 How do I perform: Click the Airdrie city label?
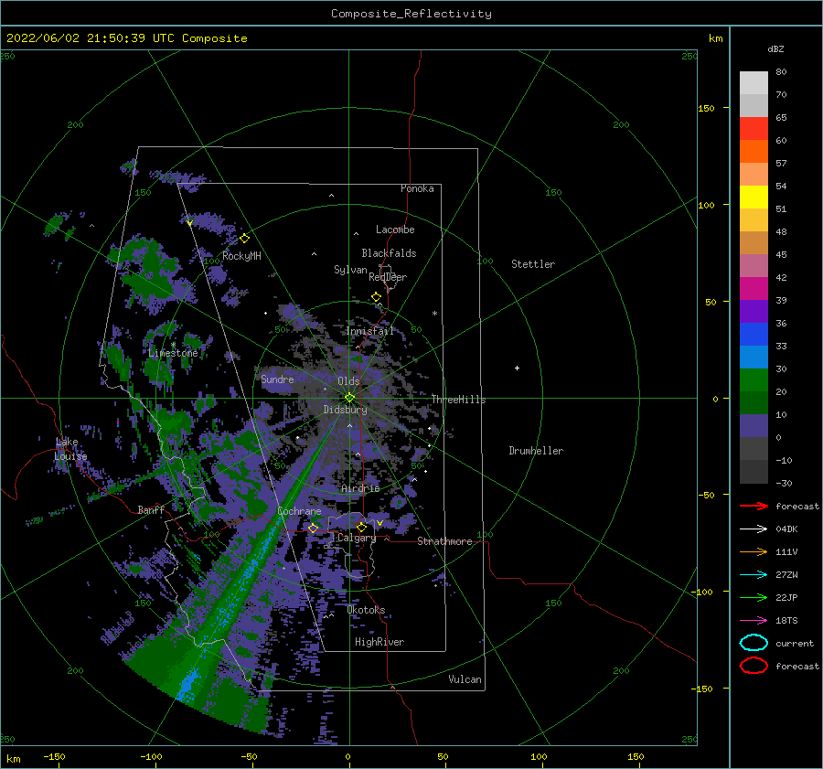click(360, 488)
